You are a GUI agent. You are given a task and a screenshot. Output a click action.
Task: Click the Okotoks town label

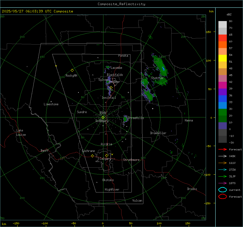pos(108,180)
